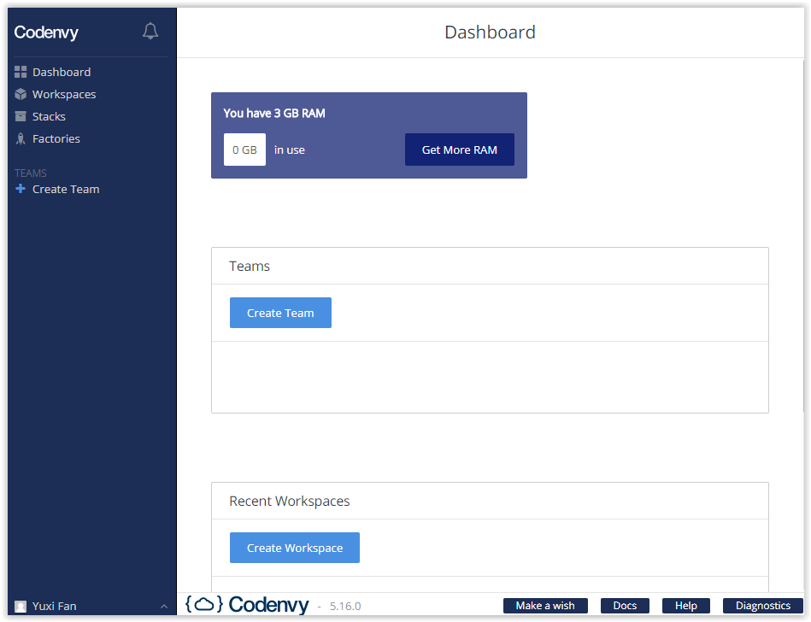This screenshot has width=811, height=622.
Task: Open the Yuxi Fan user menu
Action: point(92,606)
